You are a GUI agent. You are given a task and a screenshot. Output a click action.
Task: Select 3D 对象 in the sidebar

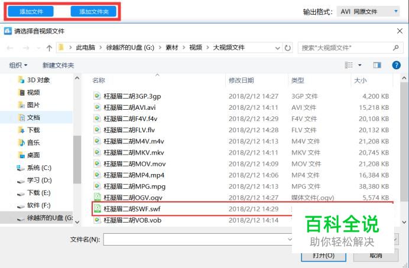pos(34,80)
